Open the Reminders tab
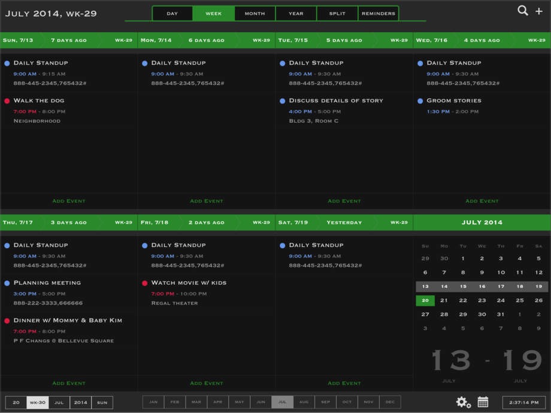The width and height of the screenshot is (551, 414). (378, 13)
